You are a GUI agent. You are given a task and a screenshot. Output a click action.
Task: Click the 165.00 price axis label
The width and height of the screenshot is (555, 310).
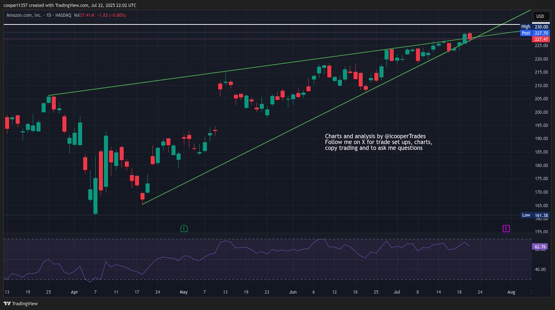541,206
